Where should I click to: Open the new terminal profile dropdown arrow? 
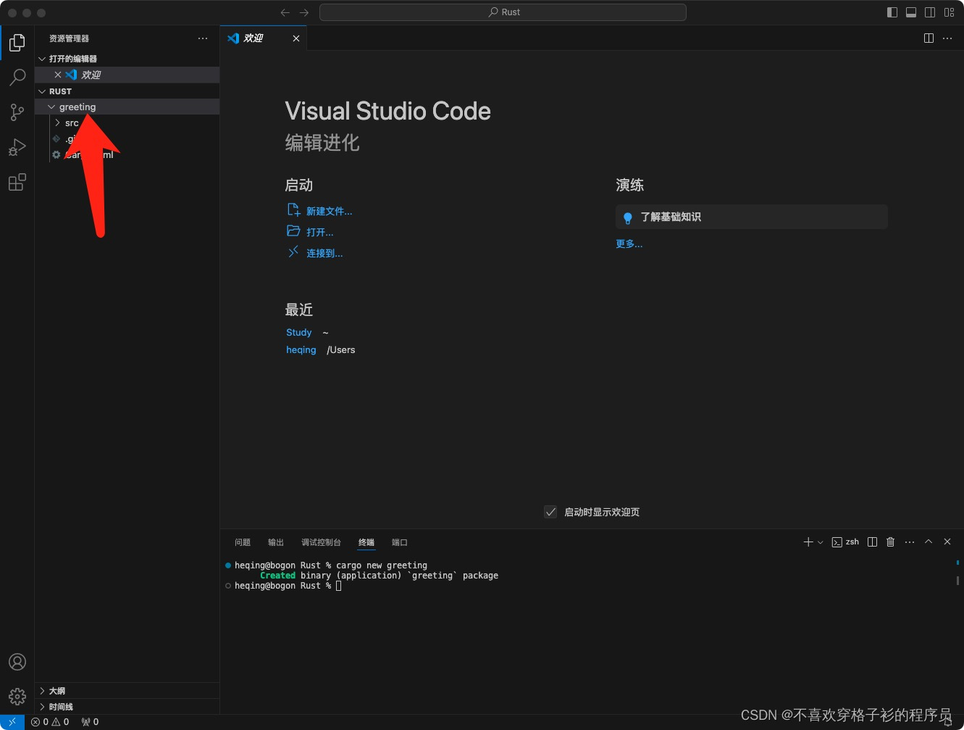[821, 542]
